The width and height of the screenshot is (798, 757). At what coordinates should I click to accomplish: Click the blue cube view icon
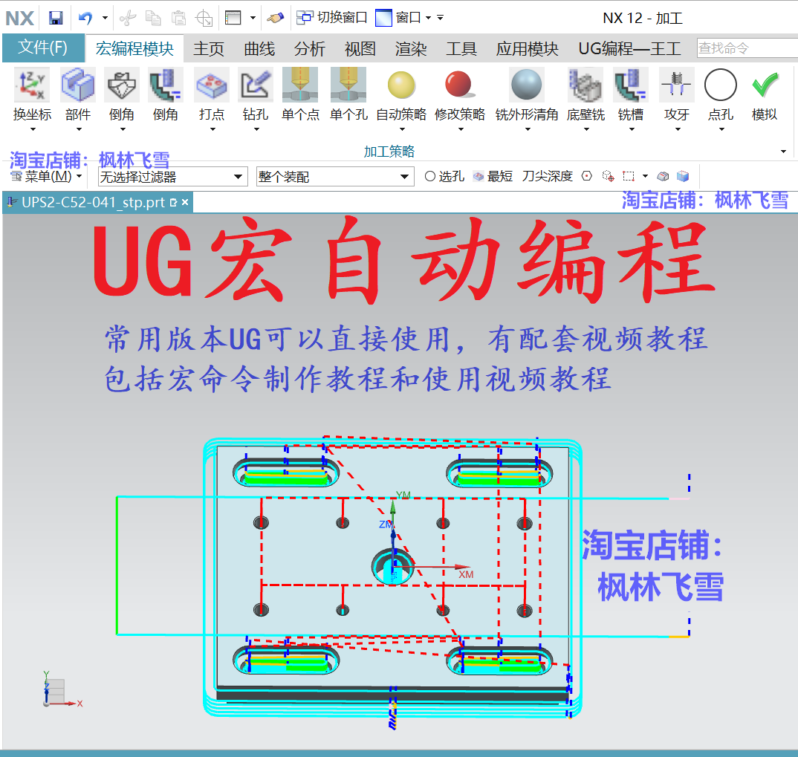(x=683, y=176)
